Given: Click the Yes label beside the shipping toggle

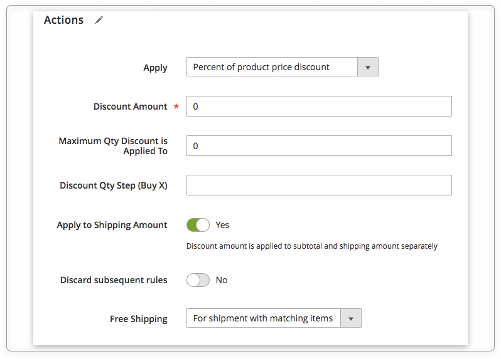Looking at the screenshot, I should 222,225.
